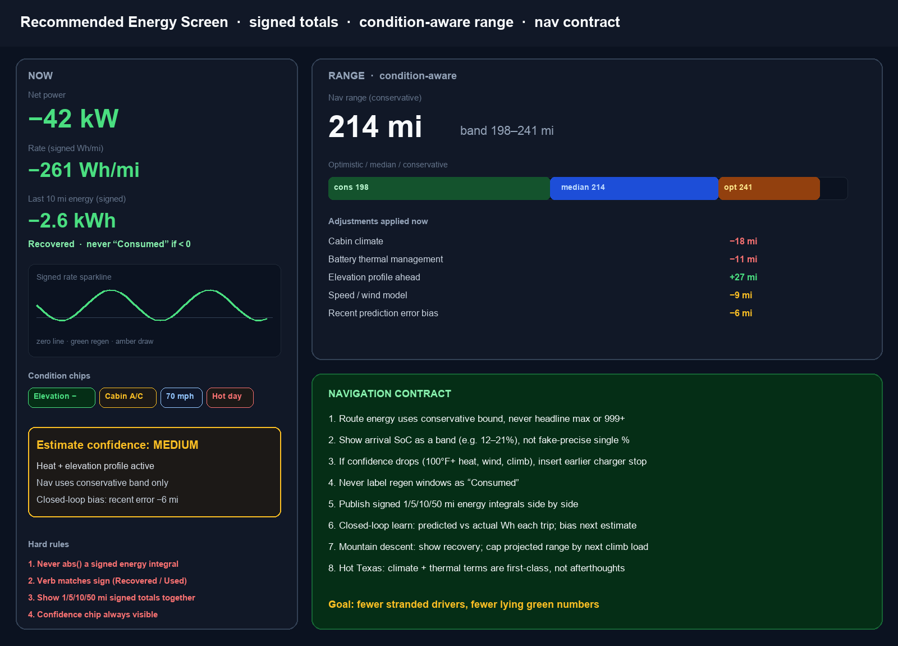
Task: Click contract item 1 Route energy conservative bound
Action: [477, 418]
